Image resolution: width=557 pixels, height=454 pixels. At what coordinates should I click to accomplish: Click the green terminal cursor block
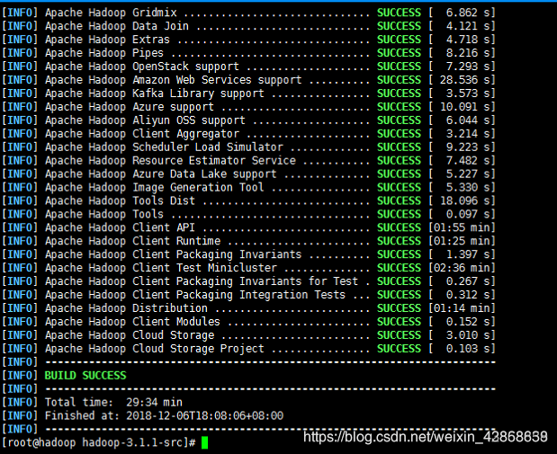coord(204,443)
